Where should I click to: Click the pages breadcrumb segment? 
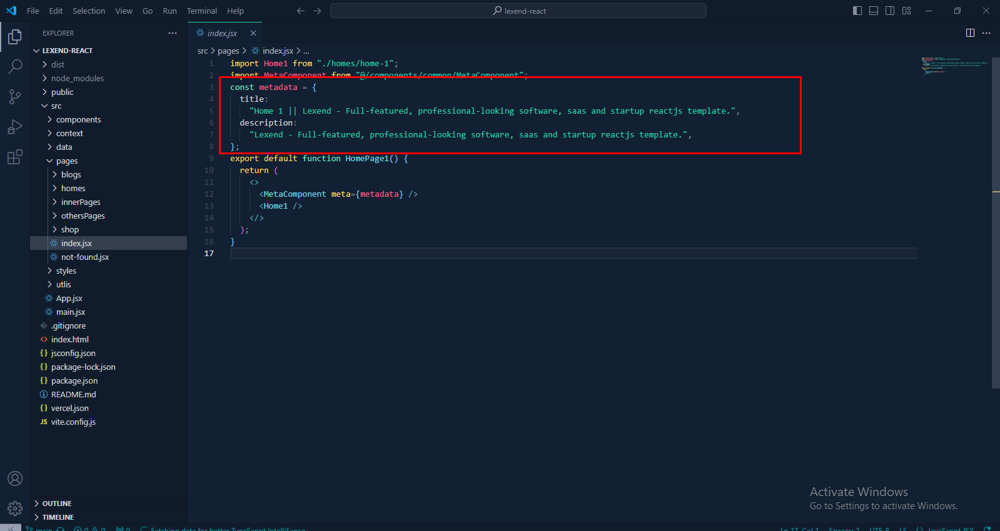tap(228, 51)
